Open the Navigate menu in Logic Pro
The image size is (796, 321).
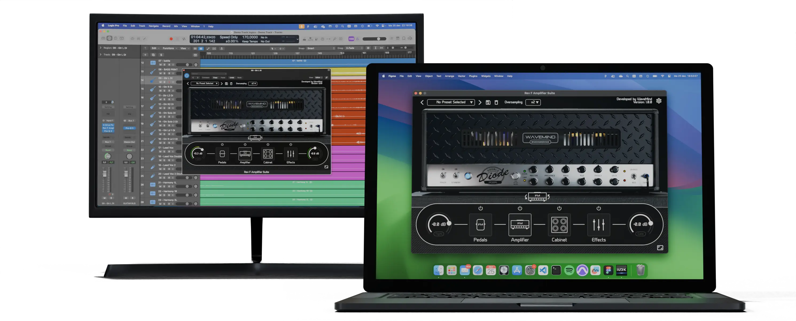point(154,26)
